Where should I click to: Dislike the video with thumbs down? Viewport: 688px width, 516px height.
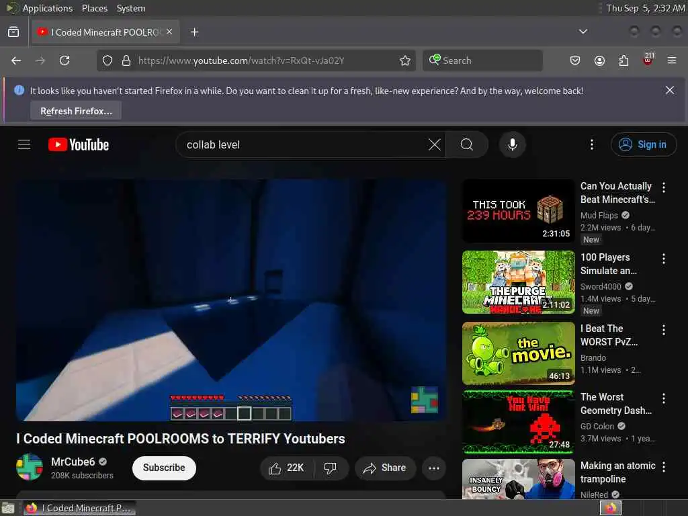coord(331,468)
